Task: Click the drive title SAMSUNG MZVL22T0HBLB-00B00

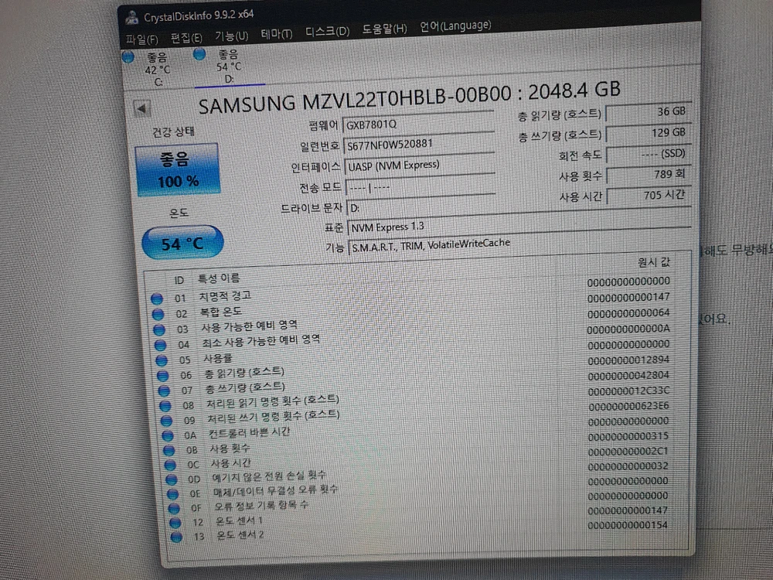Action: 355,100
